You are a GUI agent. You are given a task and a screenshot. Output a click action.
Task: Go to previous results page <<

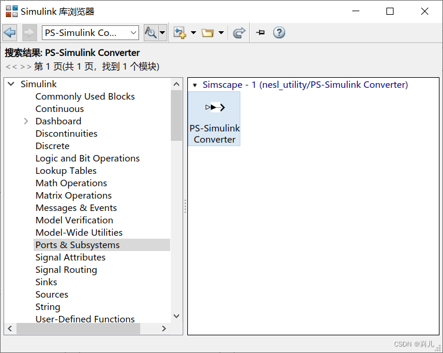tap(11, 67)
